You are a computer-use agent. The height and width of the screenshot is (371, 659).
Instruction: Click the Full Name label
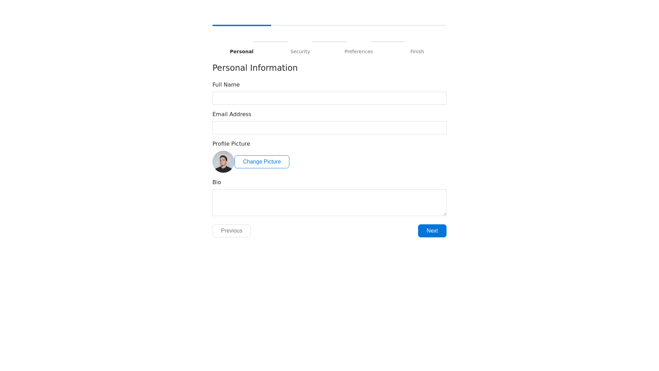click(226, 85)
